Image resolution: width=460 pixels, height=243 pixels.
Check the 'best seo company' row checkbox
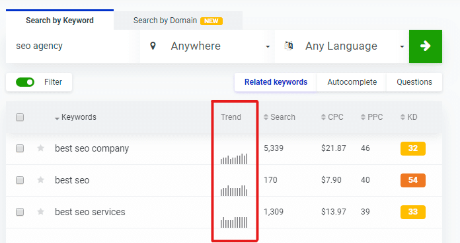pos(20,148)
